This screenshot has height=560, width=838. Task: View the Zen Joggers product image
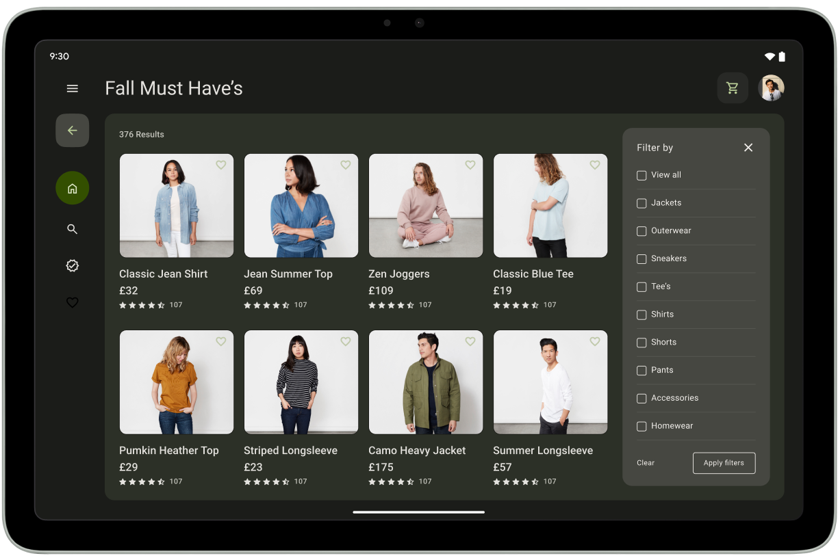426,206
